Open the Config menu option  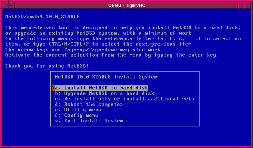[x=76, y=115]
